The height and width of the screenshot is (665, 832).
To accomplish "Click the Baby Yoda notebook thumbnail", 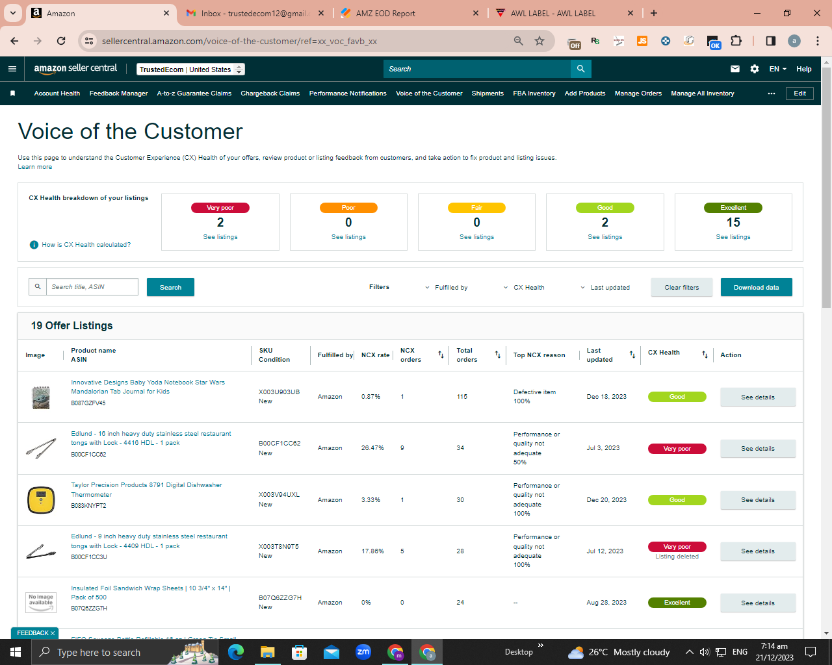I will [x=41, y=397].
